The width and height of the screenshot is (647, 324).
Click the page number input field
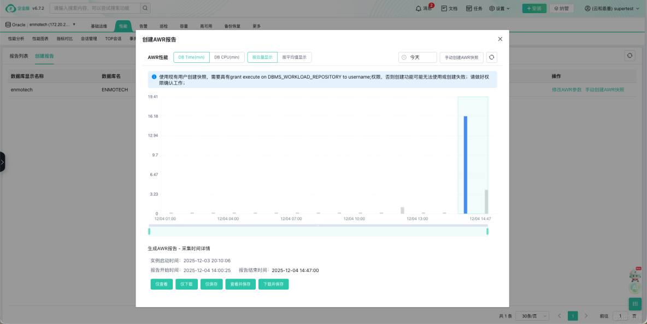click(620, 316)
